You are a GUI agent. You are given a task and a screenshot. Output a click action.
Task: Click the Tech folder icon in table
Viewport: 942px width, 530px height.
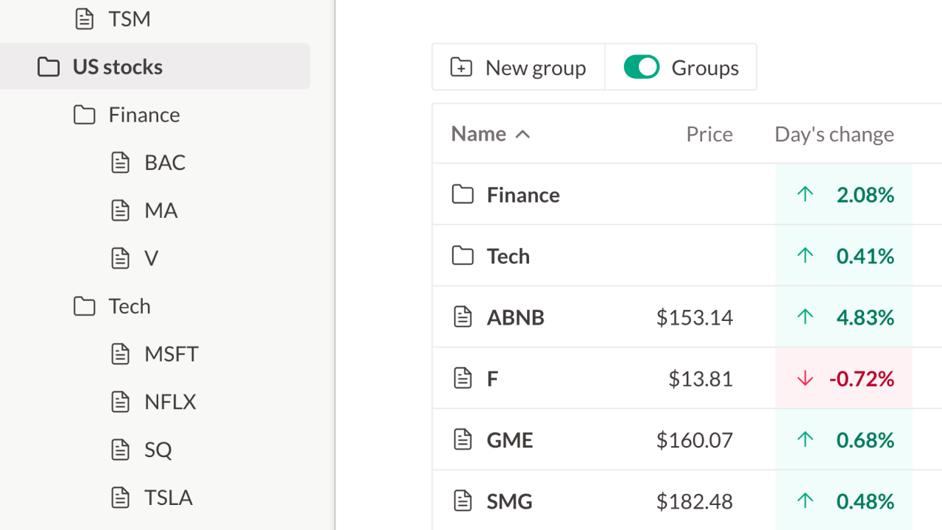(x=462, y=256)
